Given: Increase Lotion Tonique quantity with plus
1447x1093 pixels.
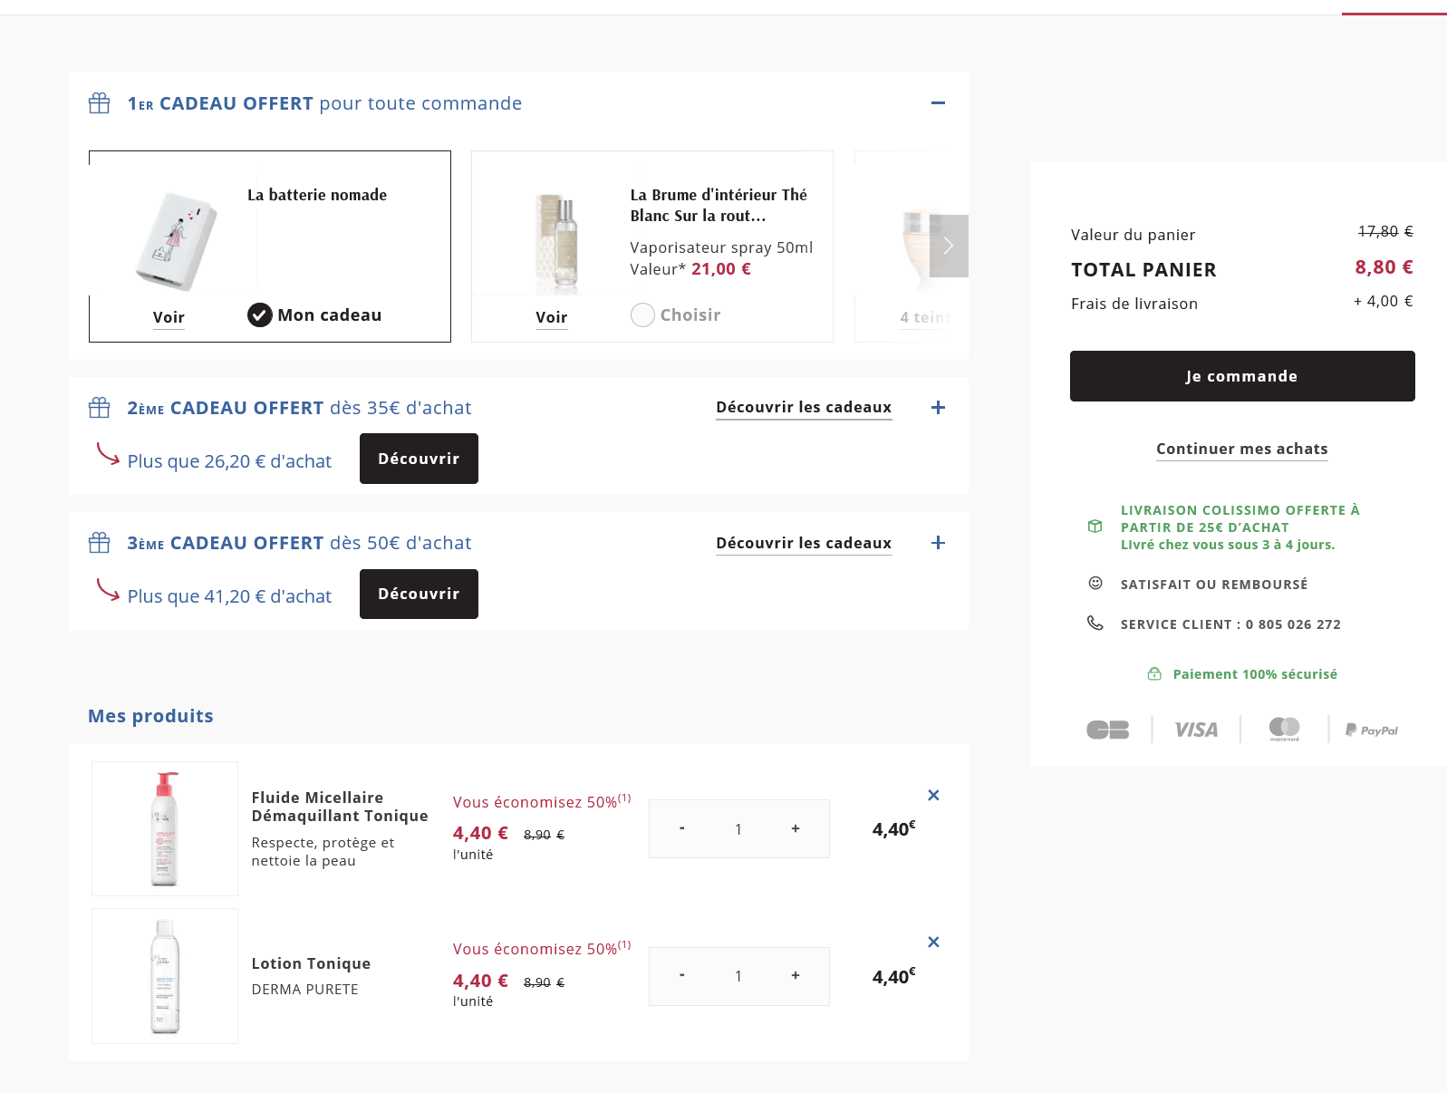Looking at the screenshot, I should (796, 975).
